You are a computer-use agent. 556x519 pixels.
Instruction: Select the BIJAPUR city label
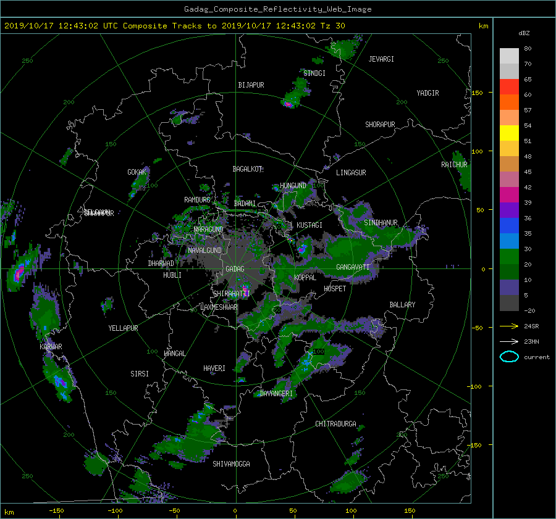coord(251,85)
